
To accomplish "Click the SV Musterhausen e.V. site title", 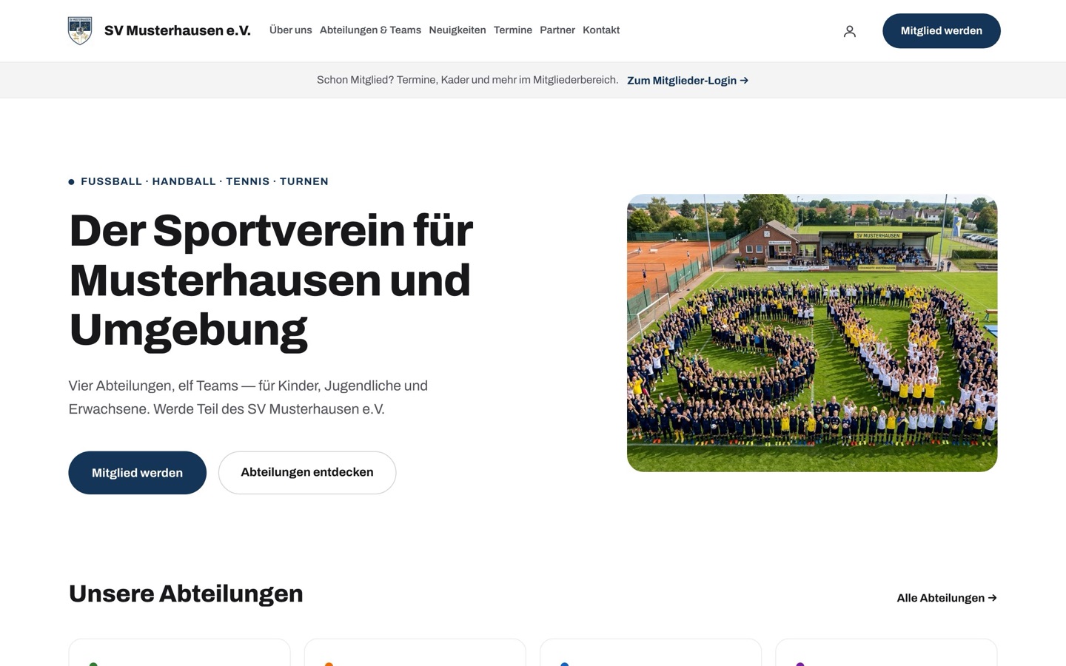I will pos(177,30).
